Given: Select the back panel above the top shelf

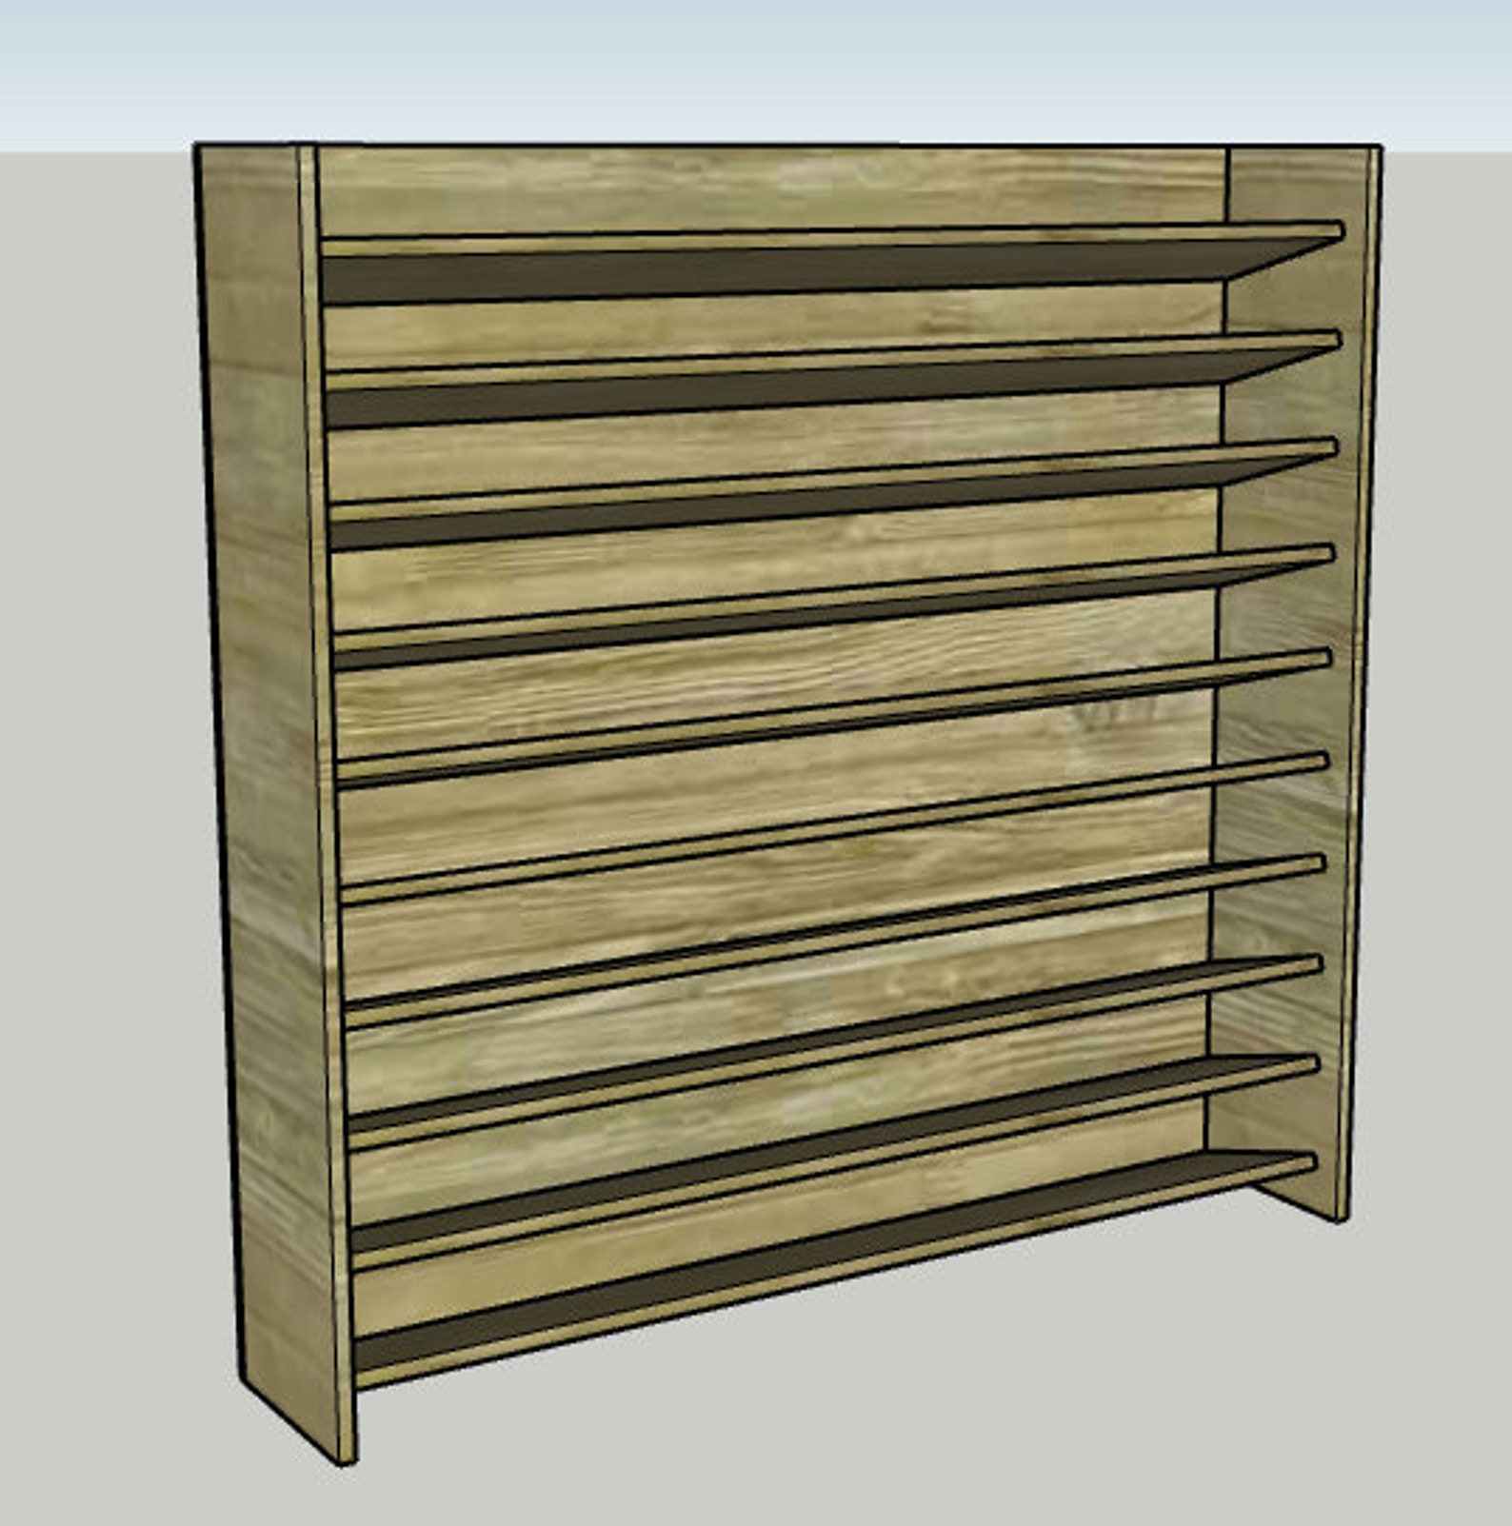Looking at the screenshot, I should (771, 188).
